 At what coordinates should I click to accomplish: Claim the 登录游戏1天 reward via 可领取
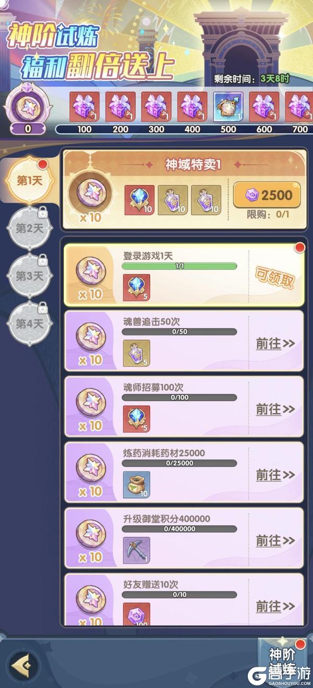tap(274, 276)
